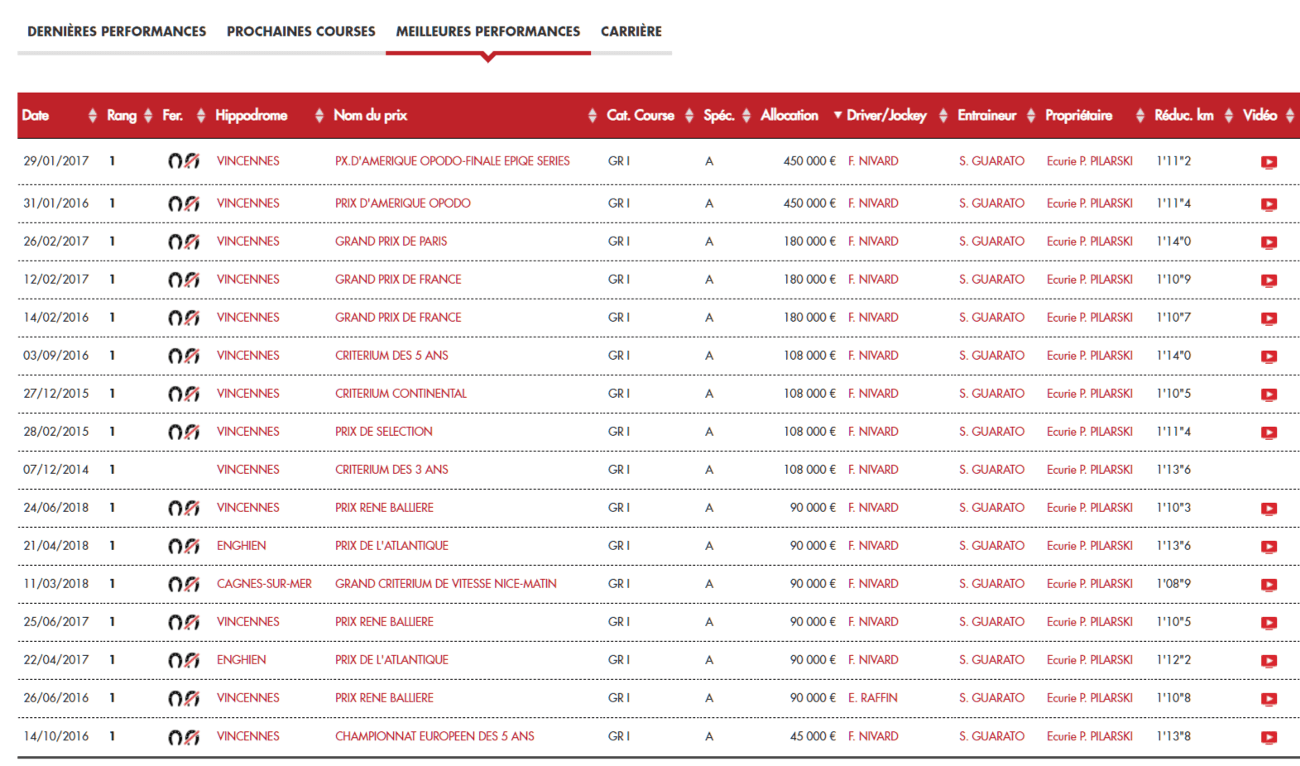The image size is (1300, 766).
Task: Click horseshoe icon in 31/01/2016 row
Action: tap(184, 203)
